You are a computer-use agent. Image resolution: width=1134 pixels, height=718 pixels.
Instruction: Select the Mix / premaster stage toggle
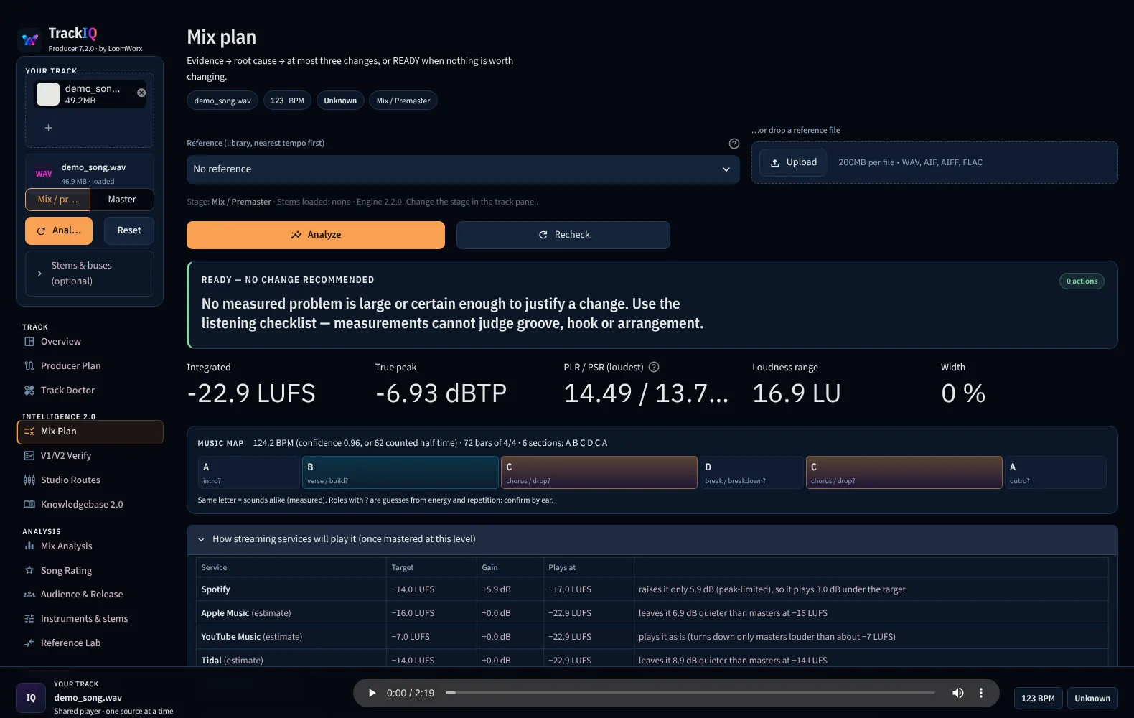click(x=57, y=200)
